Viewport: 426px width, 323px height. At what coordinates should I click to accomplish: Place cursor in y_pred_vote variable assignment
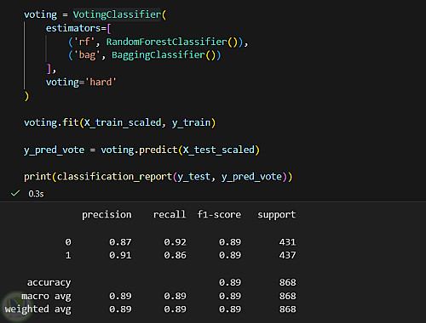coord(54,150)
